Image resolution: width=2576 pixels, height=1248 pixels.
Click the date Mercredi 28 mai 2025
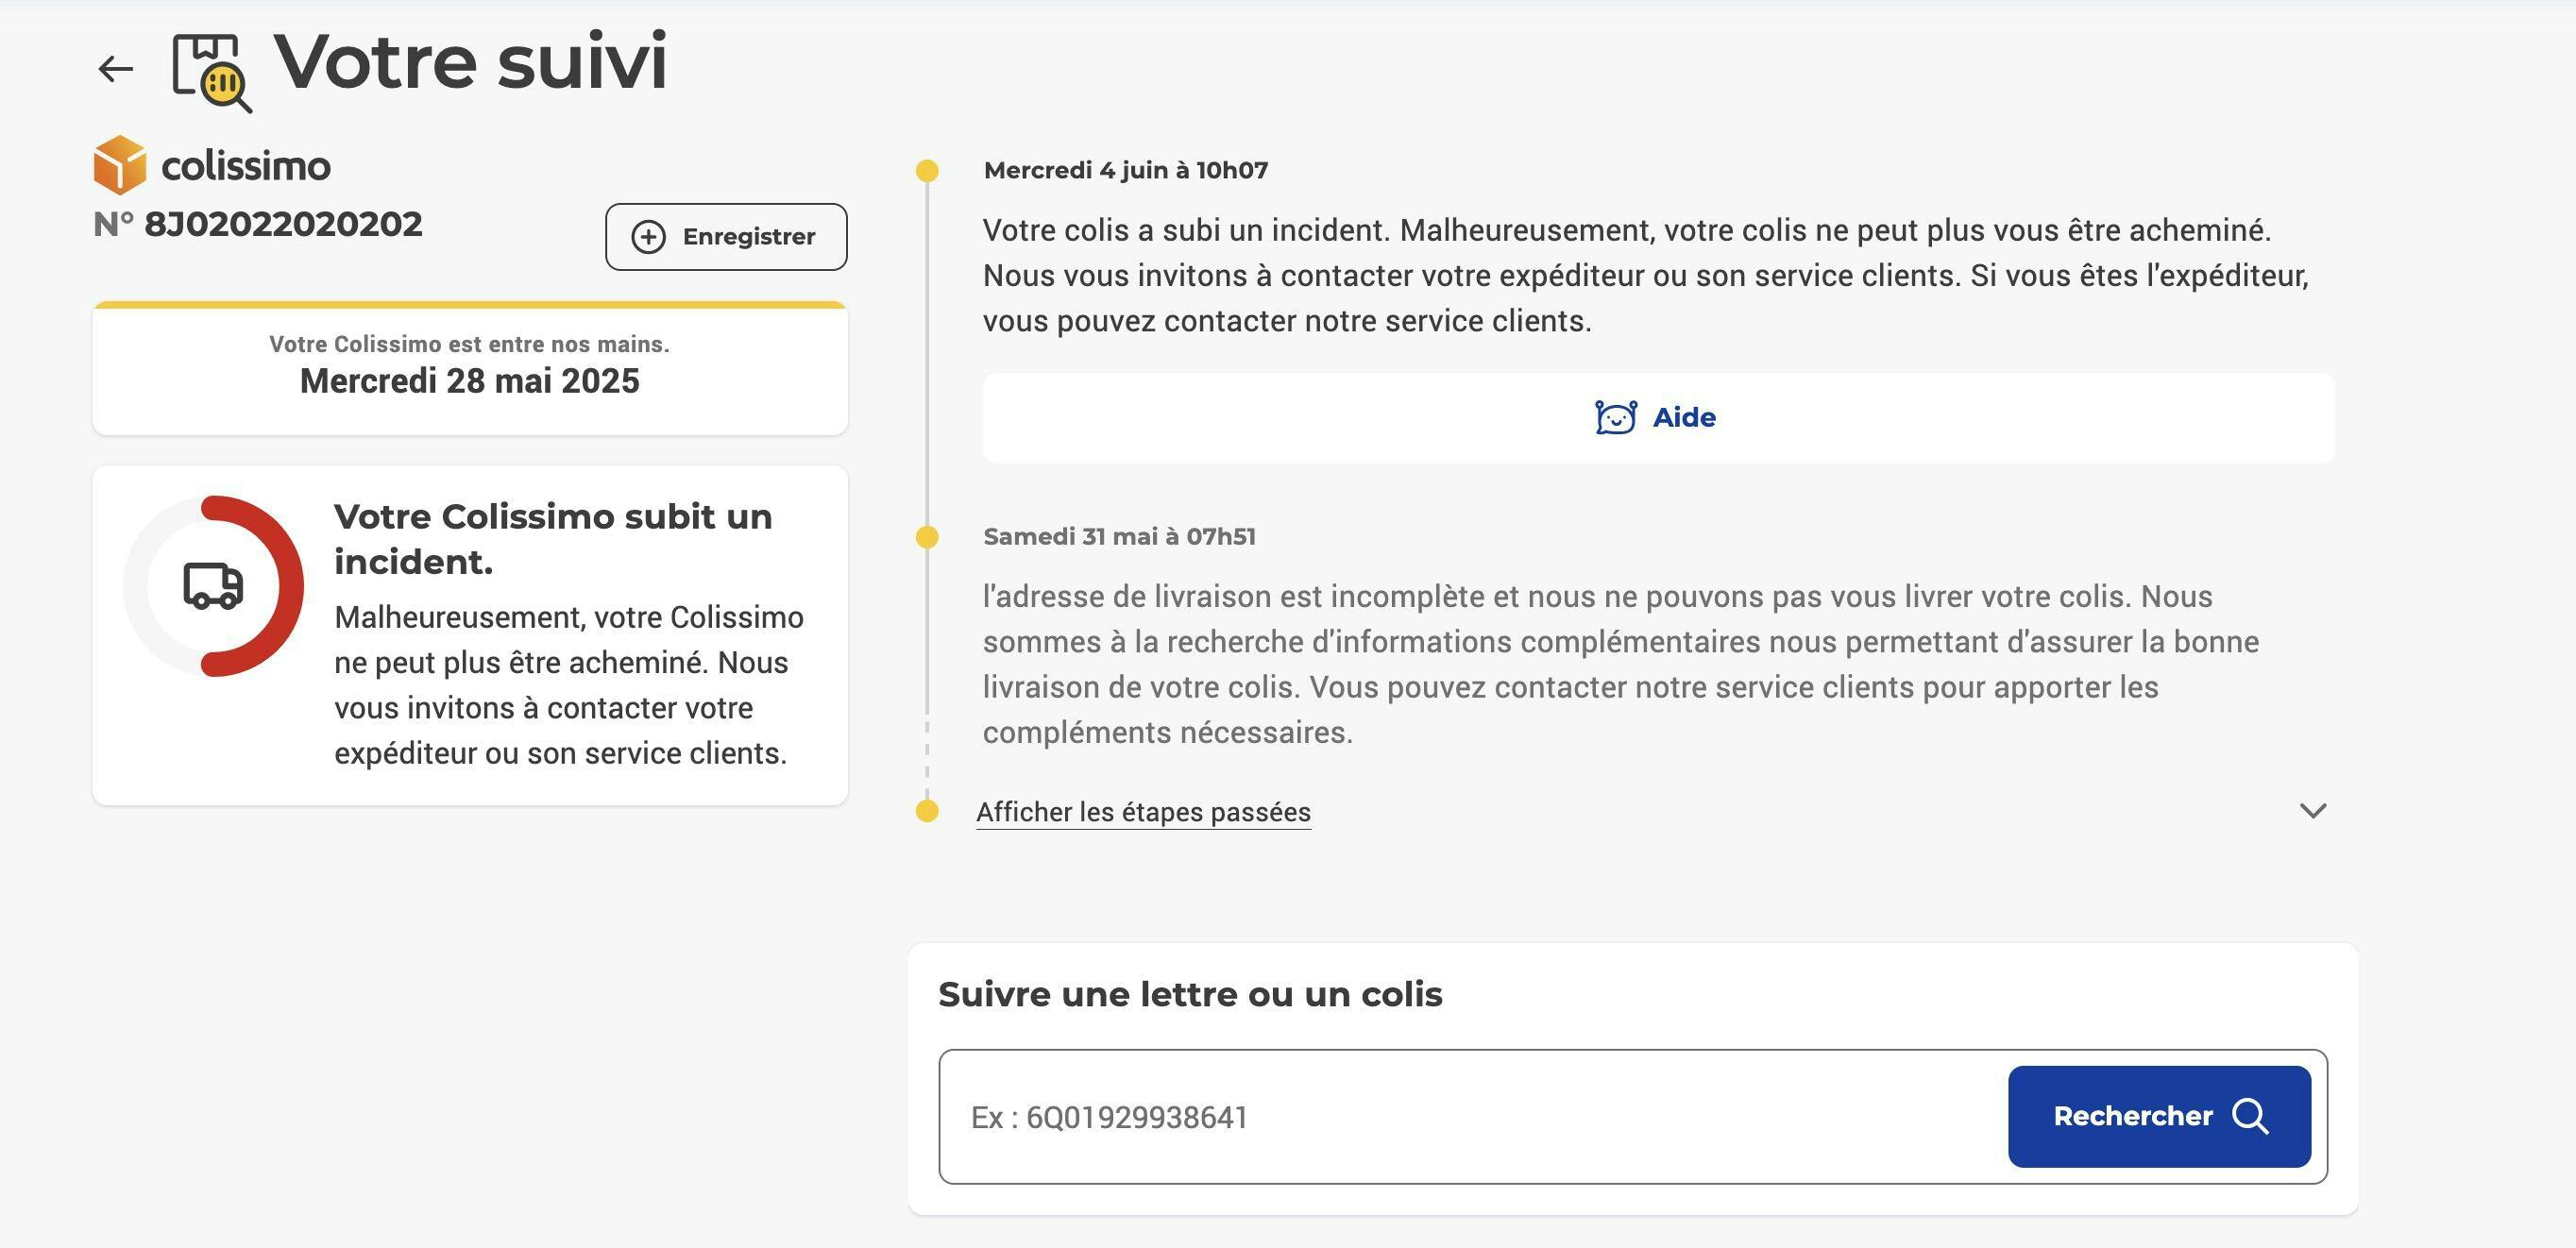click(470, 381)
